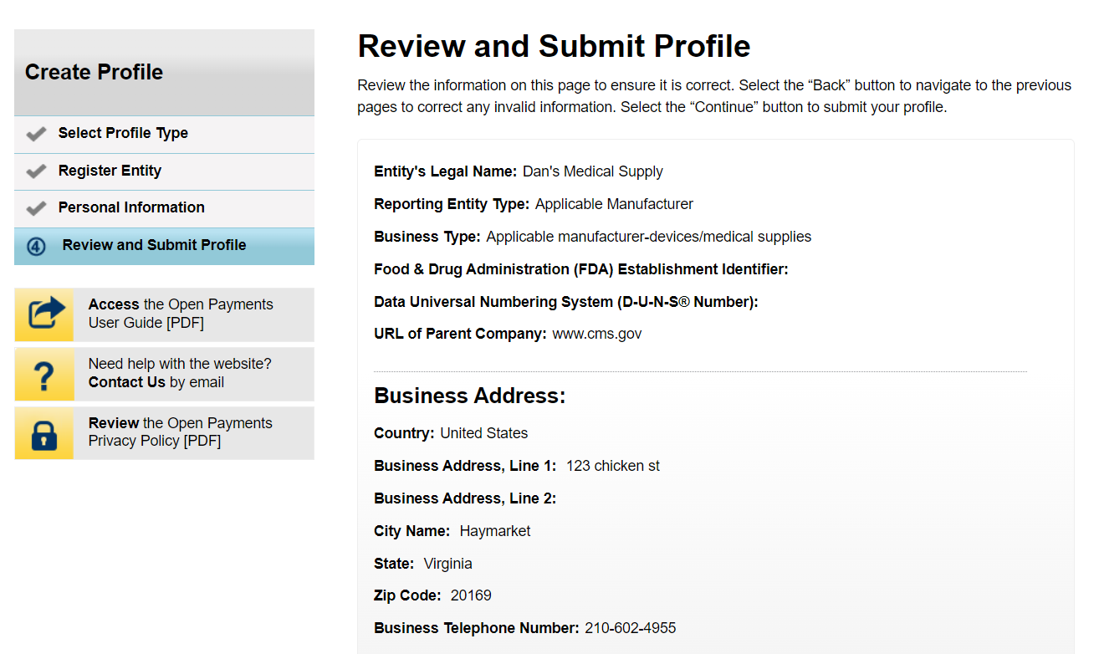This screenshot has width=1099, height=654.
Task: Click the checkmark beside Personal Information
Action: click(x=36, y=208)
